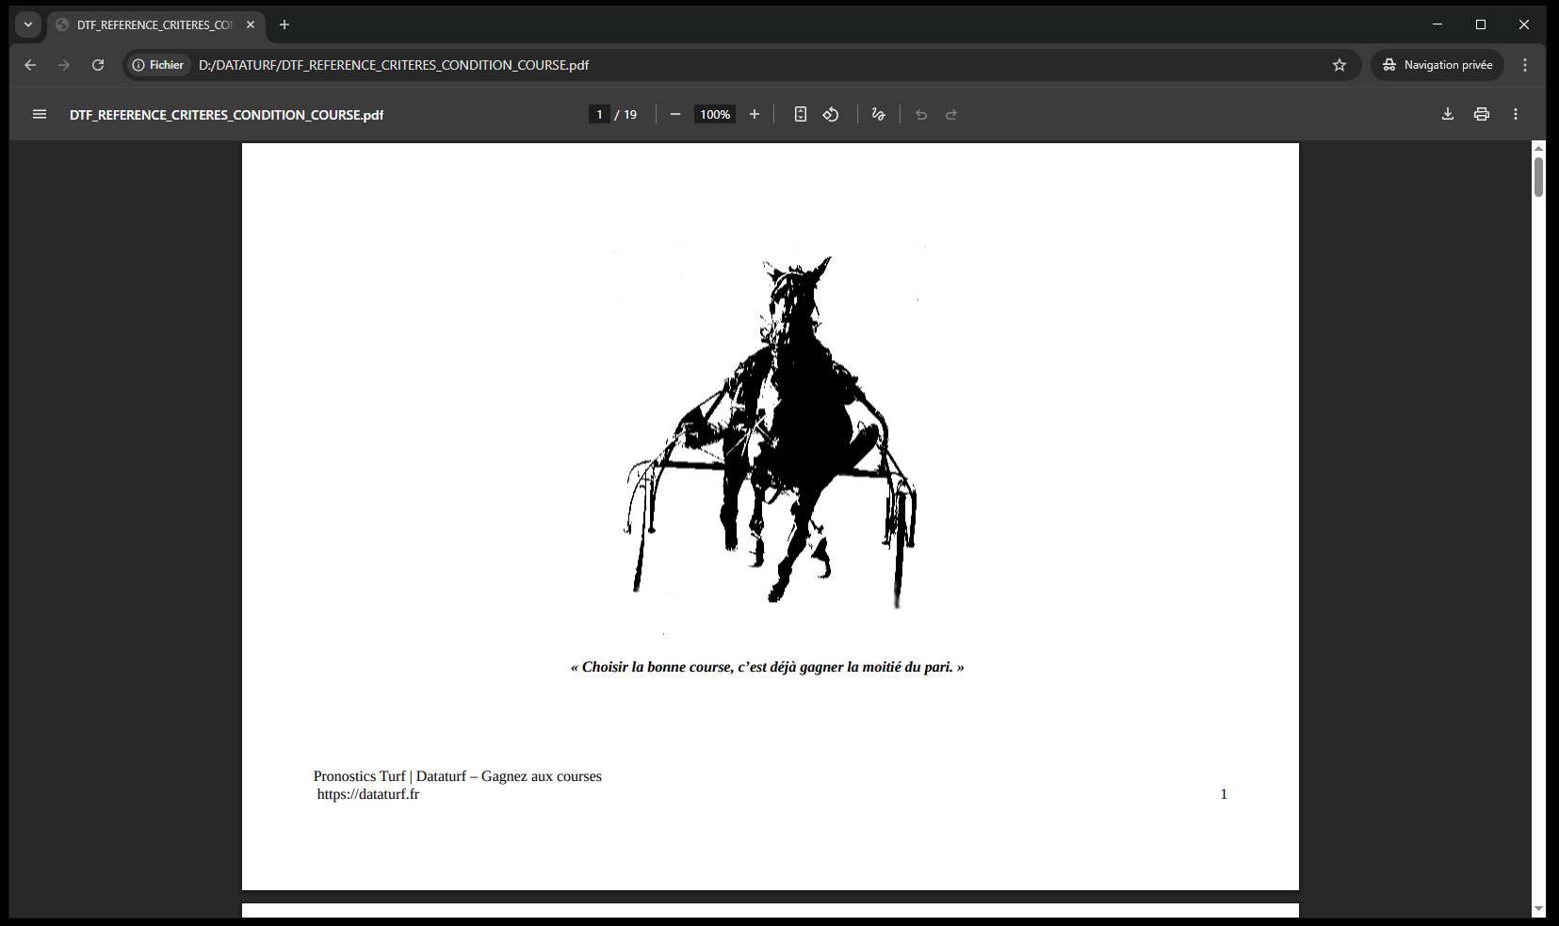This screenshot has width=1559, height=926.
Task: Go back to previous page
Action: tap(30, 65)
